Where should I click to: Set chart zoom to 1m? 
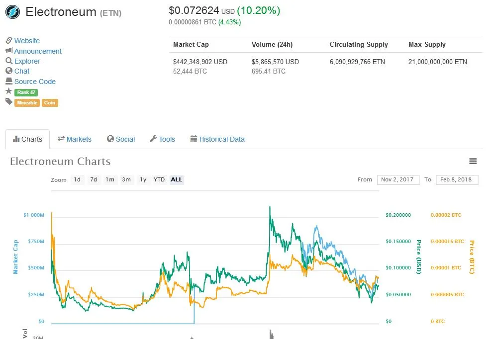click(x=110, y=180)
